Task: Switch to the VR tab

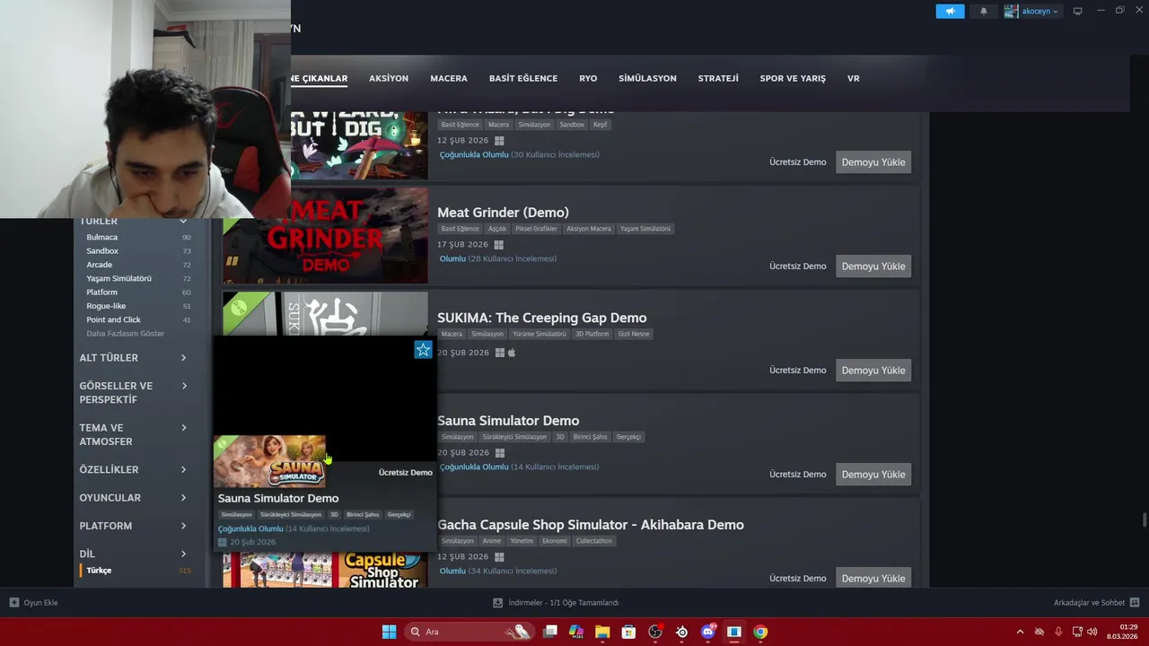Action: (x=854, y=78)
